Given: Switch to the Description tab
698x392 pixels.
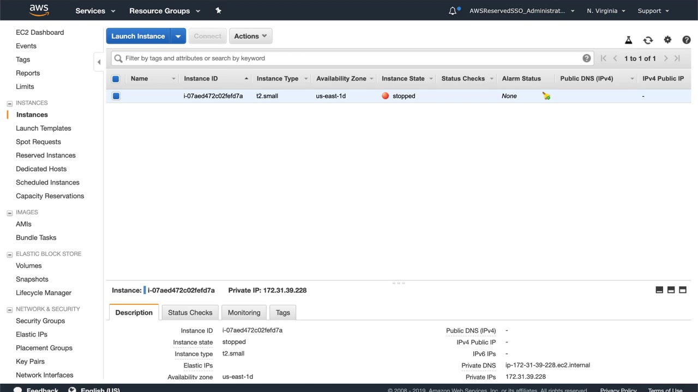Looking at the screenshot, I should click(134, 313).
